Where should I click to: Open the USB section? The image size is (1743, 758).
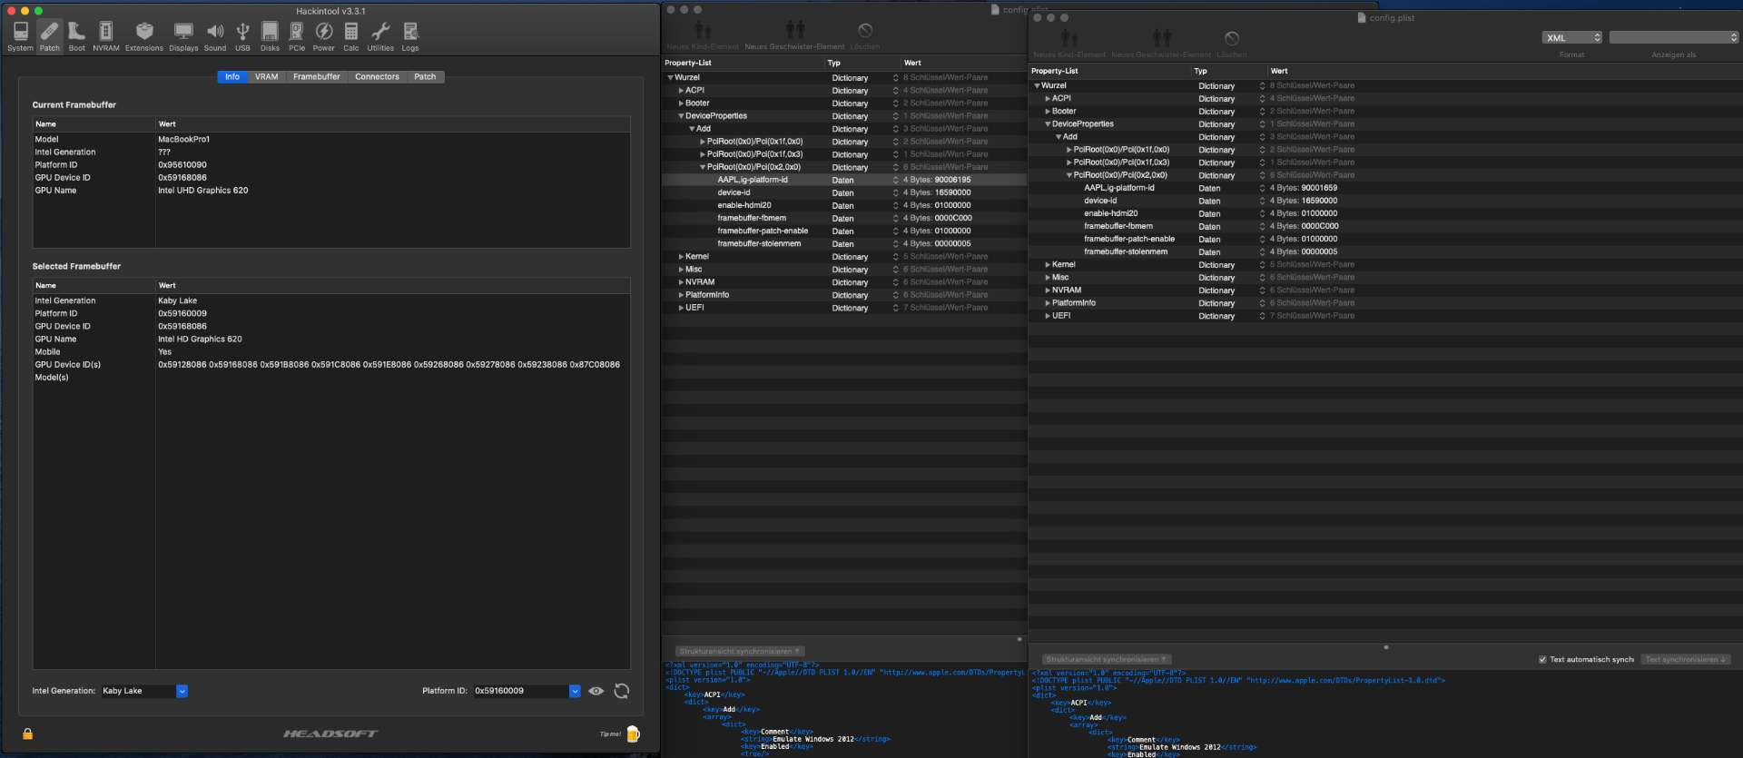pos(242,36)
